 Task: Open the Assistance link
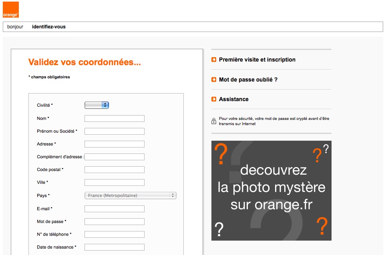233,99
